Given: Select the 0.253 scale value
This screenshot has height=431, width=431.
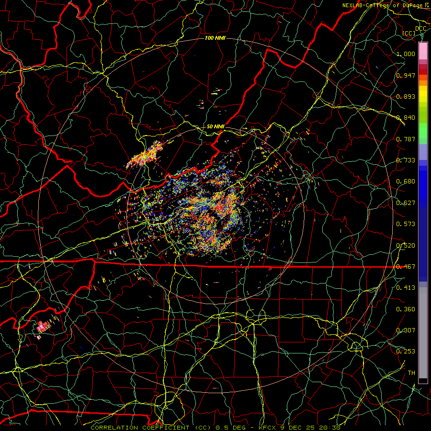Looking at the screenshot, I should tap(406, 352).
